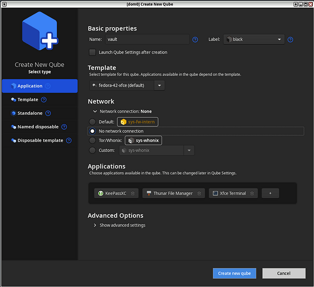The height and width of the screenshot is (287, 314).
Task: Expand Show advanced settings
Action: pos(95,225)
